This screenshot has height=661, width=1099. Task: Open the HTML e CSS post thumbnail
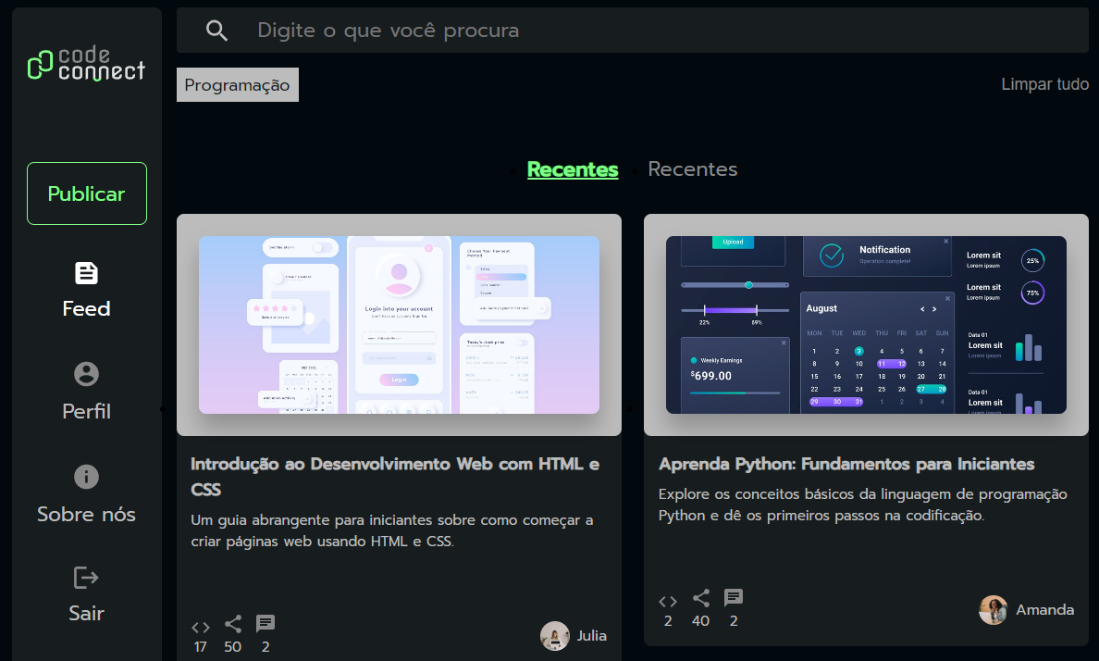point(399,325)
